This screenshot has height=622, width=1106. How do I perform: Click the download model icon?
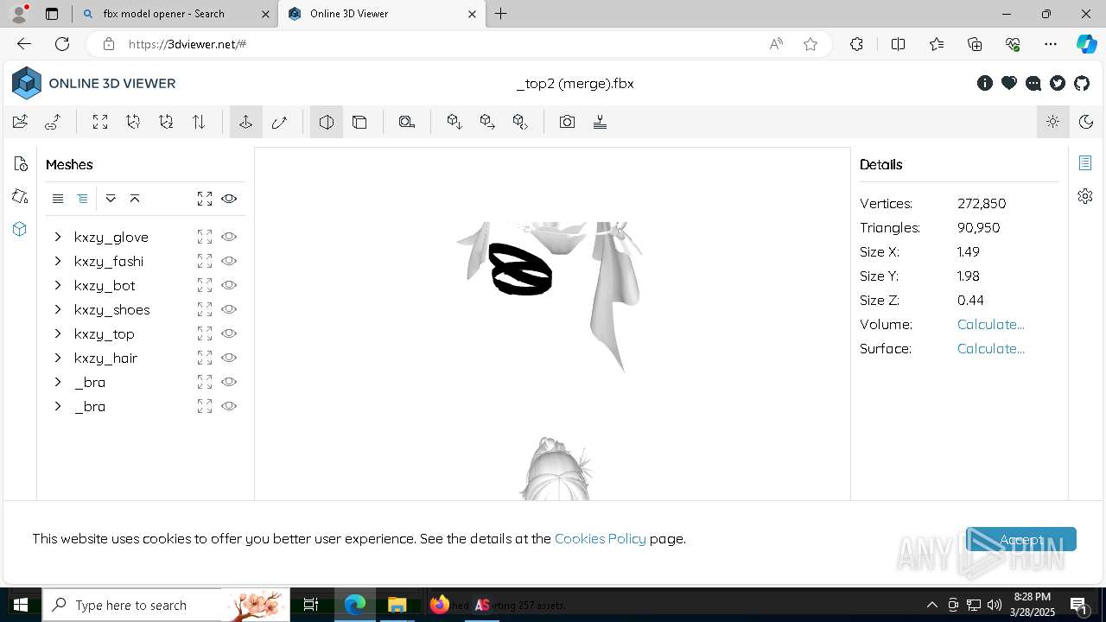click(454, 122)
